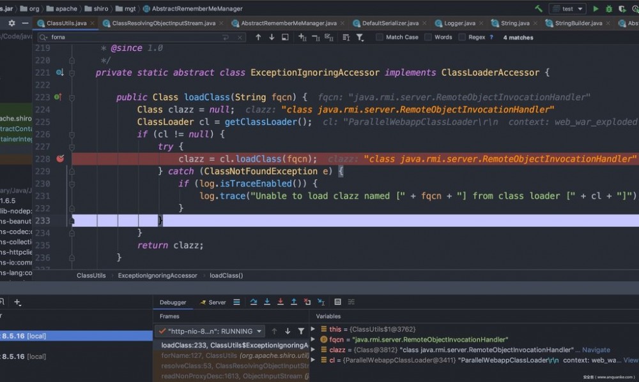Click the Step Over debugger icon

[254, 302]
